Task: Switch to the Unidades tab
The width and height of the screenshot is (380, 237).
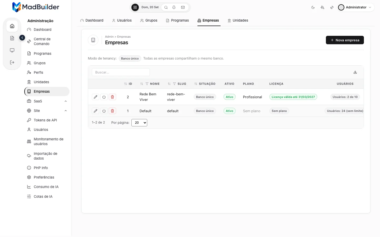Action: pos(238,20)
